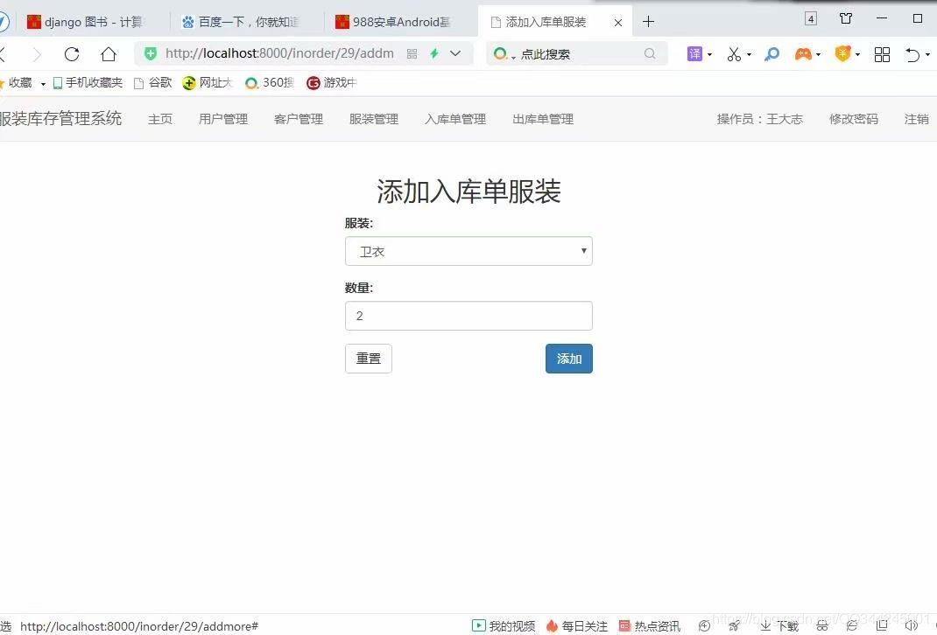Activate the magnifier search-in-page tool
Image resolution: width=937 pixels, height=635 pixels.
771,53
